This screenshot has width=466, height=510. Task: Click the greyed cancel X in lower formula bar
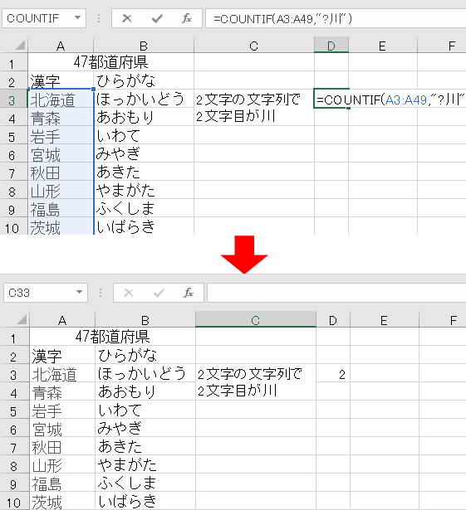click(x=129, y=293)
